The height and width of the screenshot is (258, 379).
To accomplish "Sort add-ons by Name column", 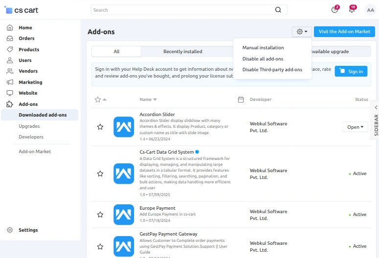I will [x=148, y=99].
